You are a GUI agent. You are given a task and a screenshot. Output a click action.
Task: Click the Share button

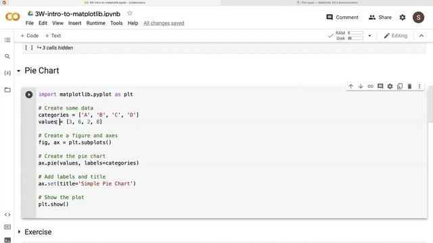pos(380,18)
